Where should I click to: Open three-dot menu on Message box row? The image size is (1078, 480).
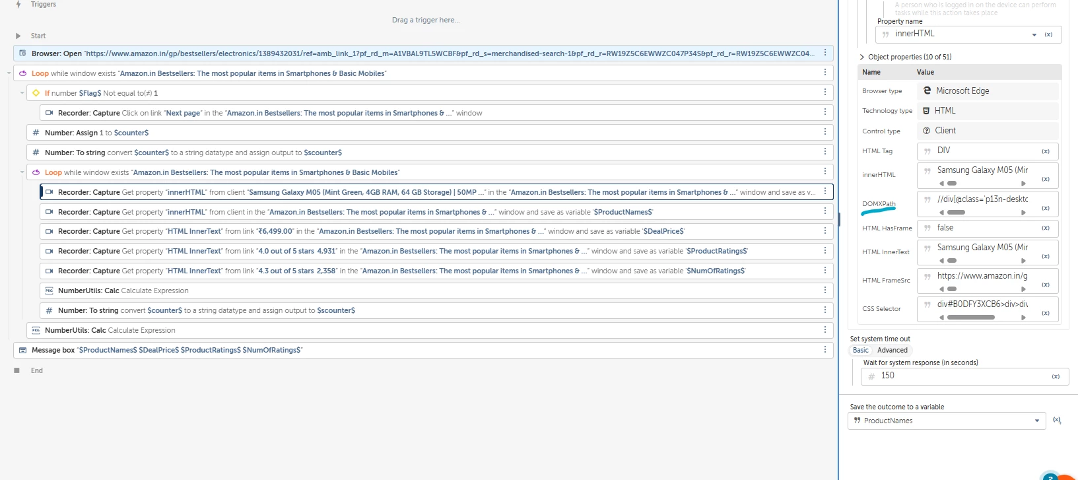825,349
